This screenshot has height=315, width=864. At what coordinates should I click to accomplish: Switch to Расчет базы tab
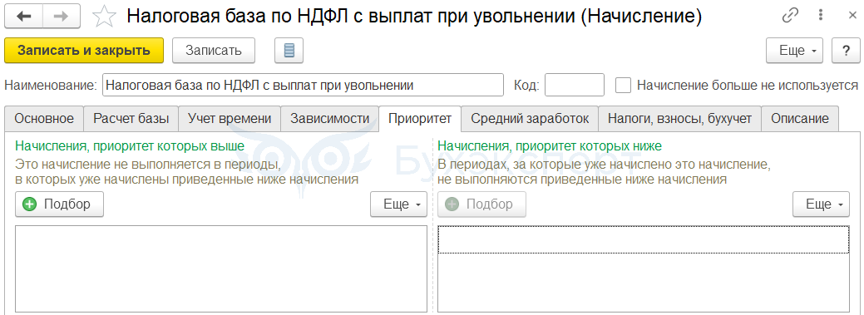click(x=131, y=118)
